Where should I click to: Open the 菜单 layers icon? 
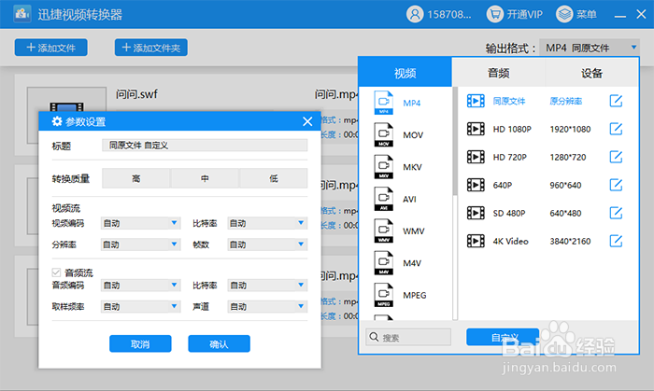(x=564, y=14)
